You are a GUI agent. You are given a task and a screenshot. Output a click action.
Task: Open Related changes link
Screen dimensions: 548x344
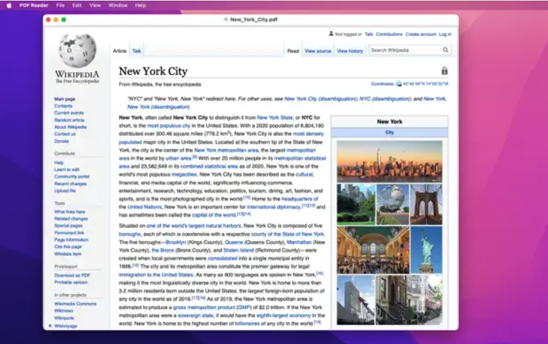point(71,219)
